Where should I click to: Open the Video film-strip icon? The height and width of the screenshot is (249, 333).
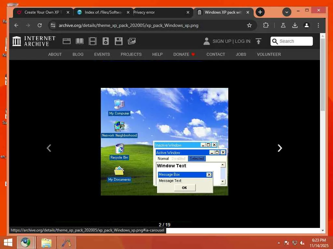click(93, 41)
